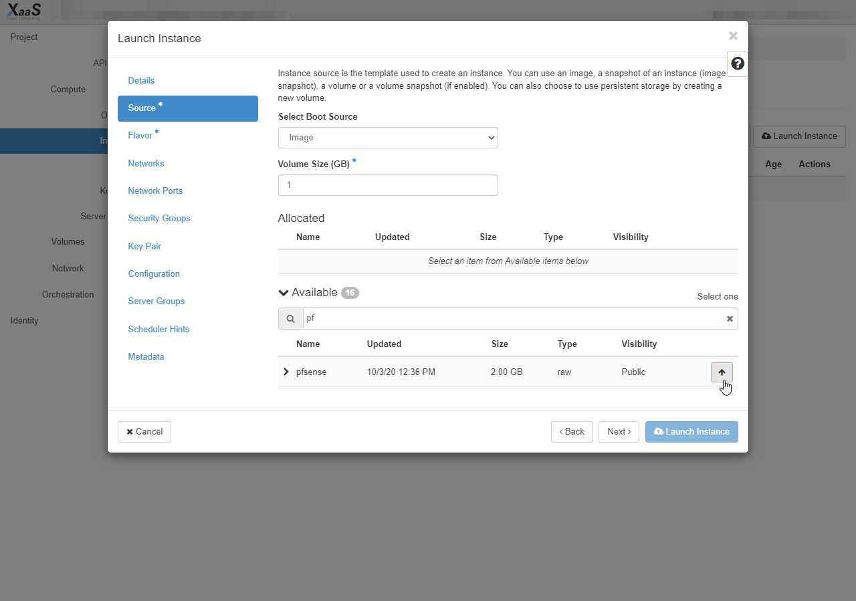Image resolution: width=856 pixels, height=601 pixels.
Task: Open Volumes in background sidebar
Action: point(68,241)
